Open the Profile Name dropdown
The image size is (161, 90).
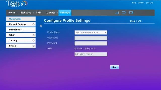coord(91,33)
